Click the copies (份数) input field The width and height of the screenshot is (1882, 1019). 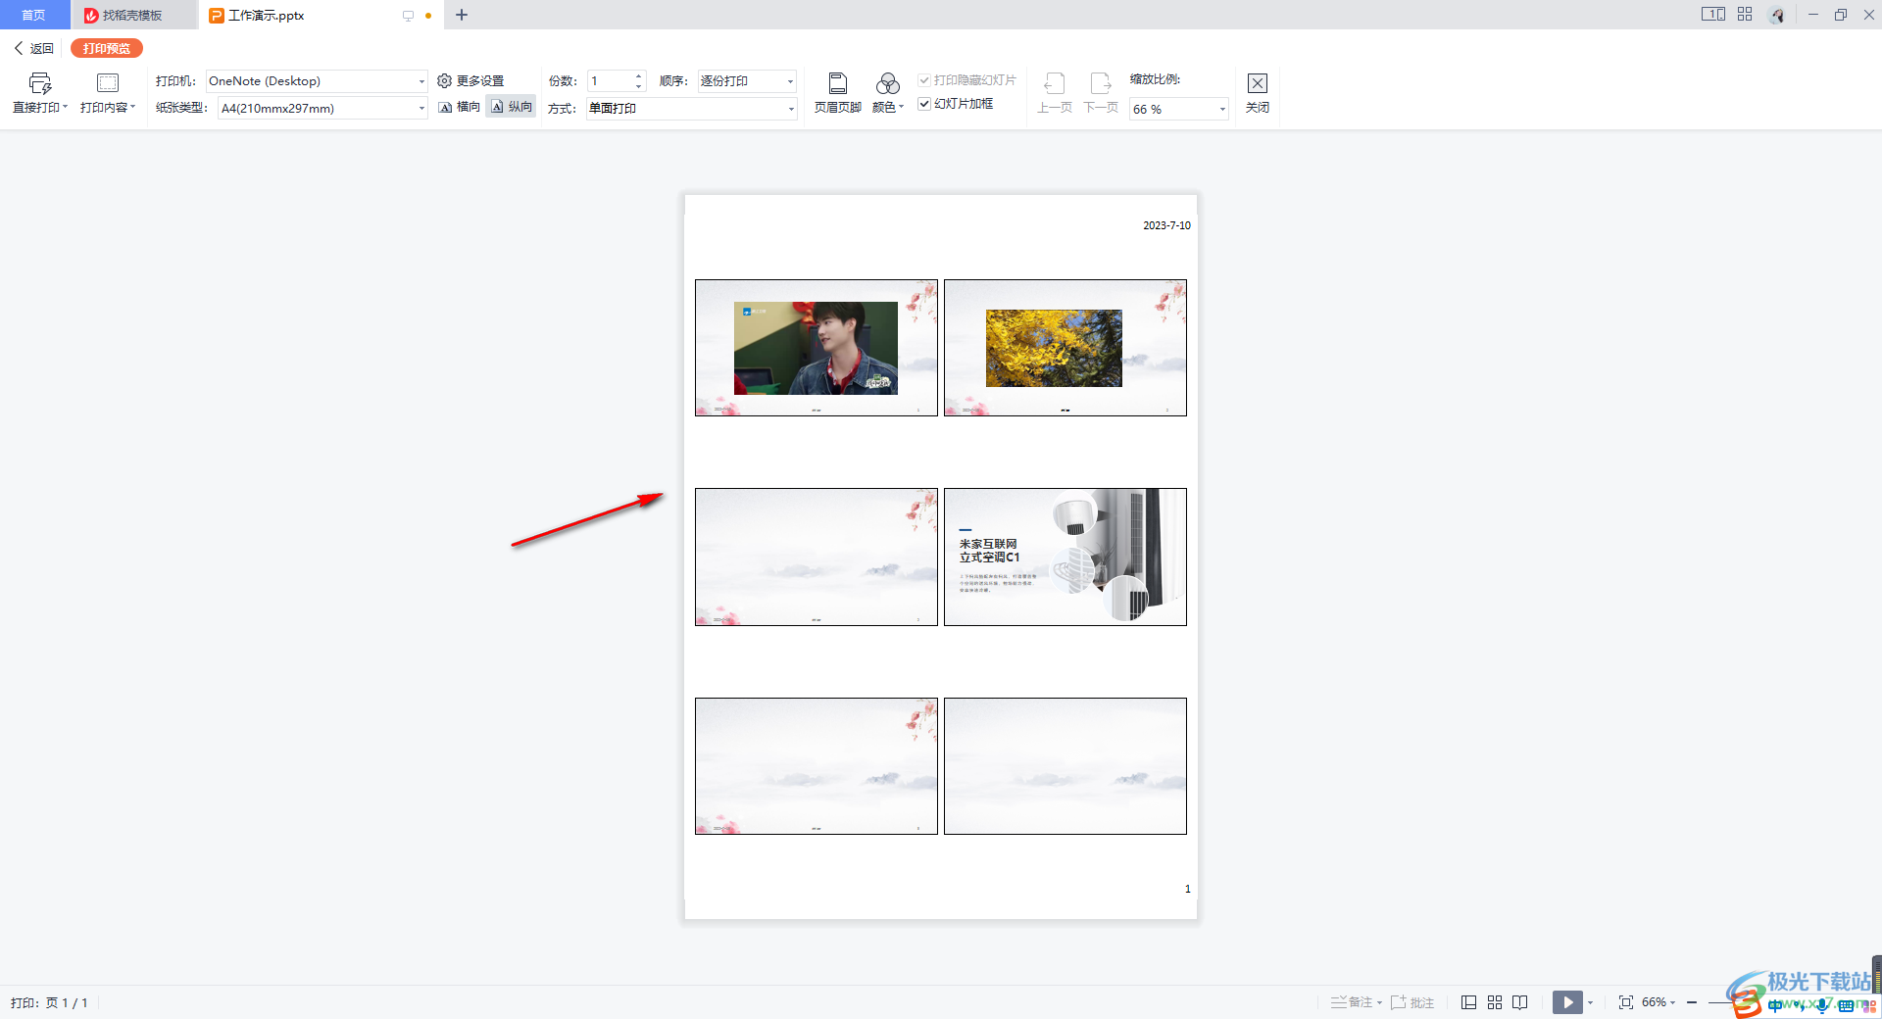click(610, 81)
